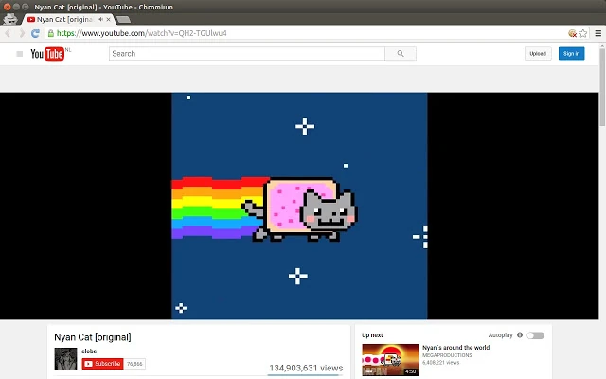This screenshot has height=379, width=606.
Task: Toggle the Autoplay switch
Action: point(536,335)
